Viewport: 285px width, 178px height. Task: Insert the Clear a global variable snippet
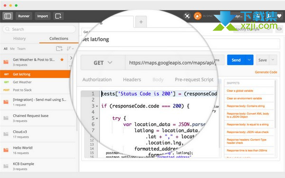click(x=240, y=91)
